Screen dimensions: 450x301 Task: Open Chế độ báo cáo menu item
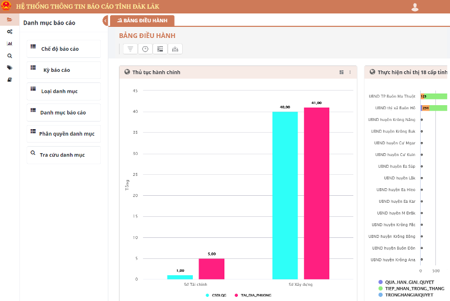point(63,49)
